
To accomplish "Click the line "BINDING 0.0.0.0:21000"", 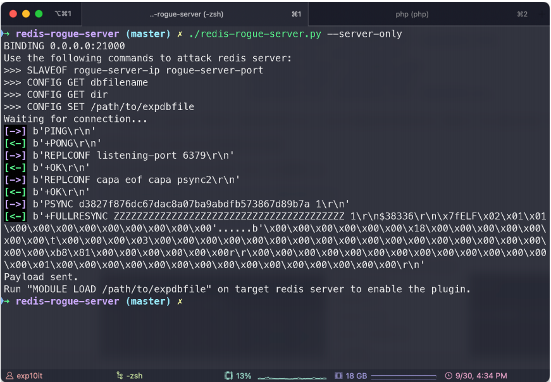I will 65,46.
